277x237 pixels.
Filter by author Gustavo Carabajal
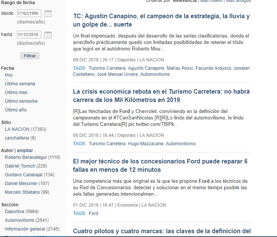30,175
